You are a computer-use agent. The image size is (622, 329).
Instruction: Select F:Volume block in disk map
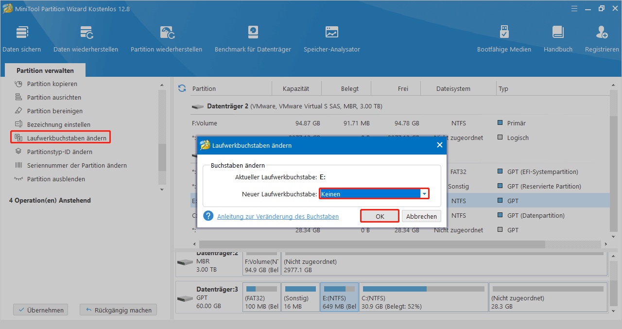(262, 264)
